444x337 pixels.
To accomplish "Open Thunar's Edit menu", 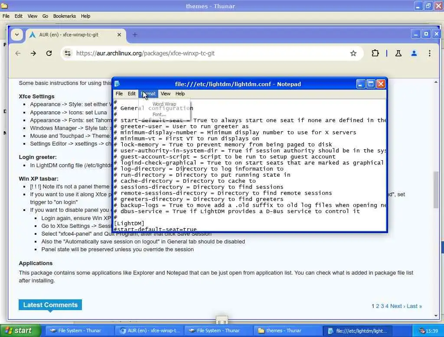I will coord(18,16).
